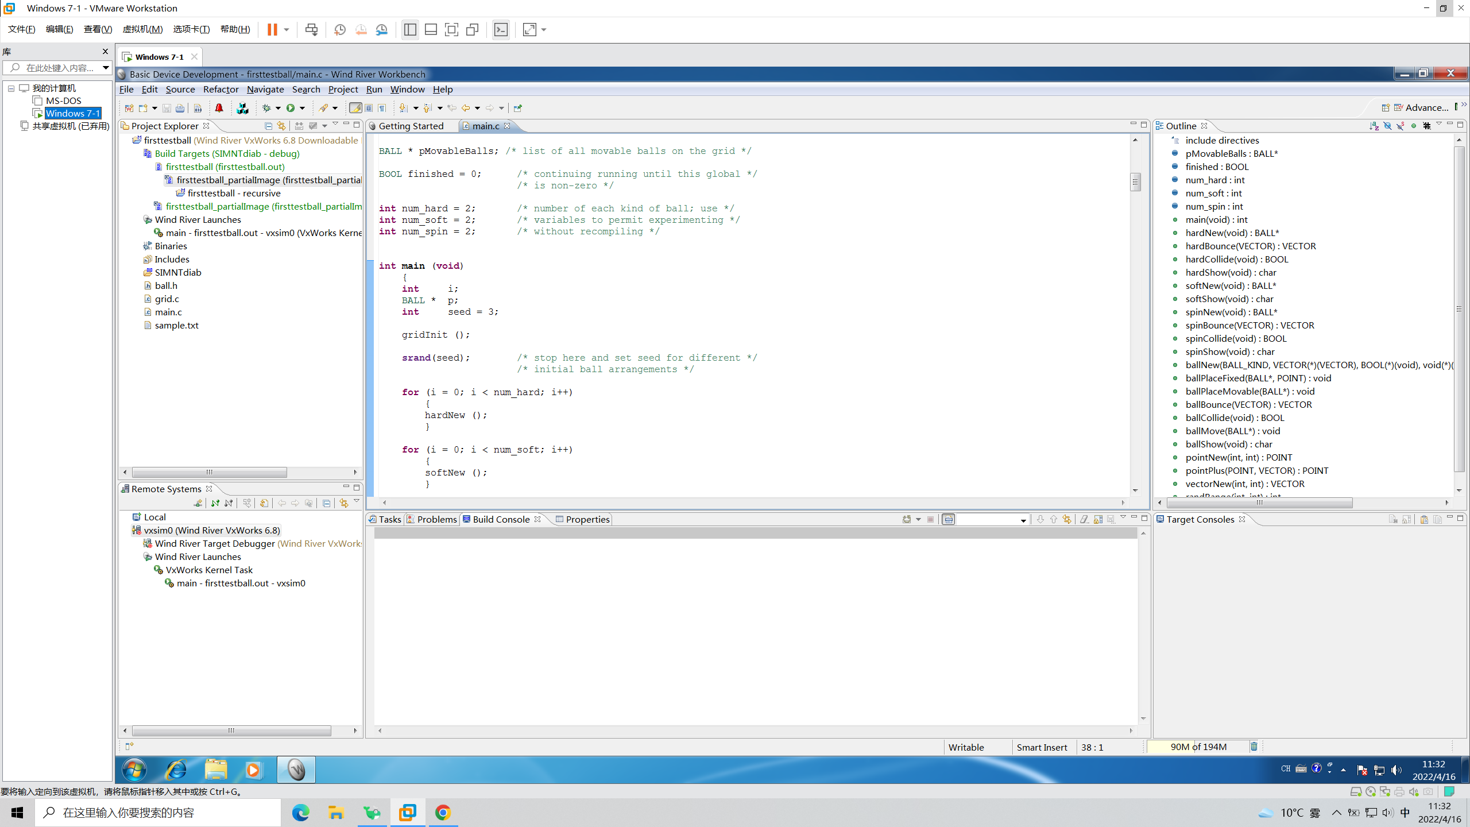The height and width of the screenshot is (827, 1470).
Task: Click the green Run icon
Action: click(x=290, y=108)
